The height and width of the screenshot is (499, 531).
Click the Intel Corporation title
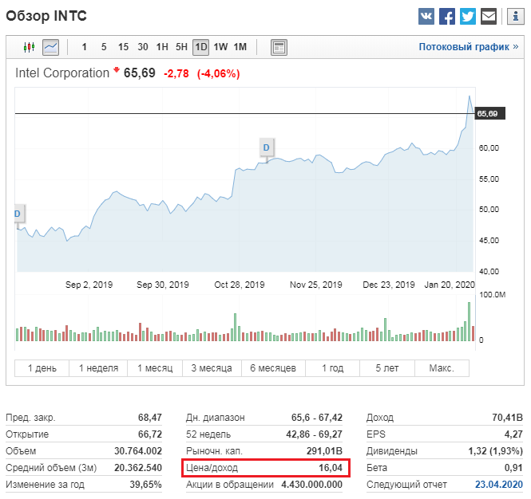click(x=62, y=73)
